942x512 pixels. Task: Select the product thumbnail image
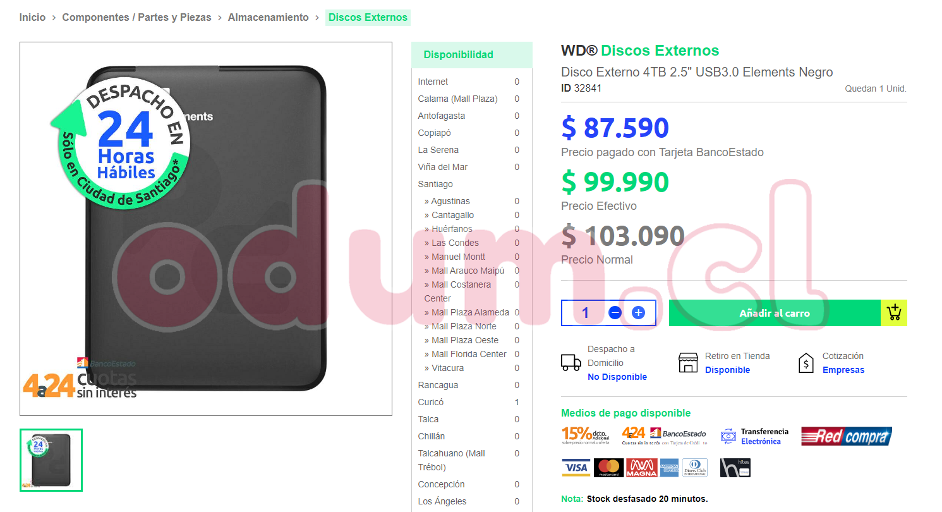[x=51, y=460]
